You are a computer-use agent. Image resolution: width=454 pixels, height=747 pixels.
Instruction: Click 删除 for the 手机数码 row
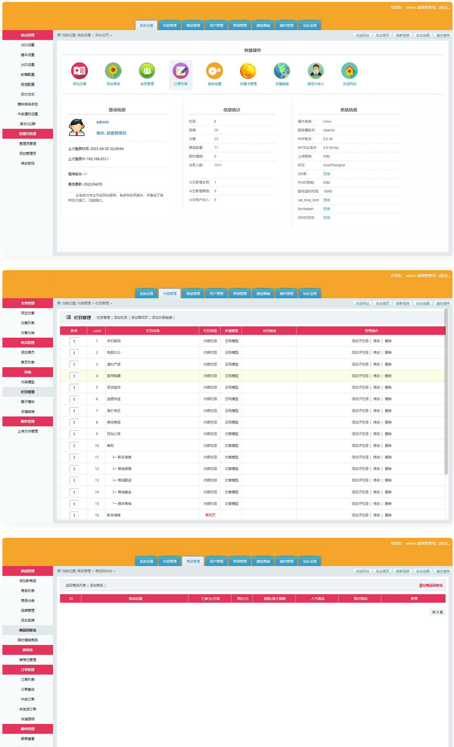click(388, 341)
